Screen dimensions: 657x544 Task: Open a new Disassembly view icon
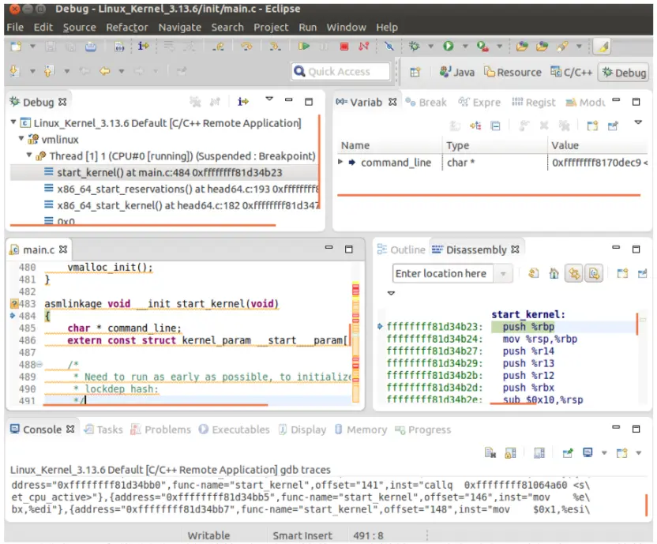(x=622, y=274)
